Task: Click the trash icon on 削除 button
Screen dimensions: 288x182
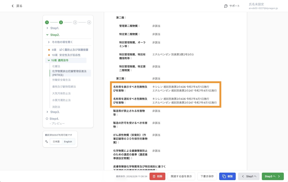Action: coord(154,176)
